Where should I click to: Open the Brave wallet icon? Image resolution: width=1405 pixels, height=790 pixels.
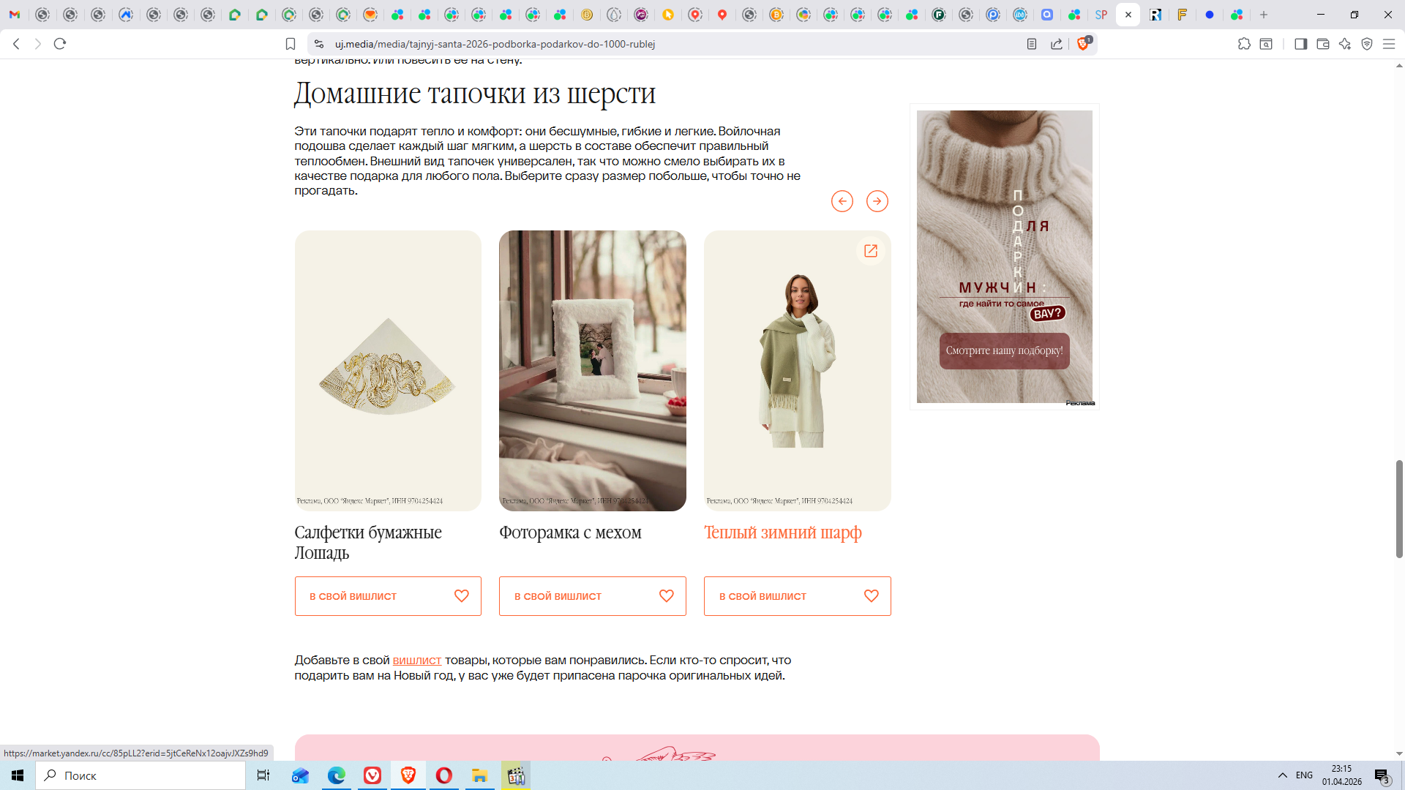click(x=1323, y=44)
